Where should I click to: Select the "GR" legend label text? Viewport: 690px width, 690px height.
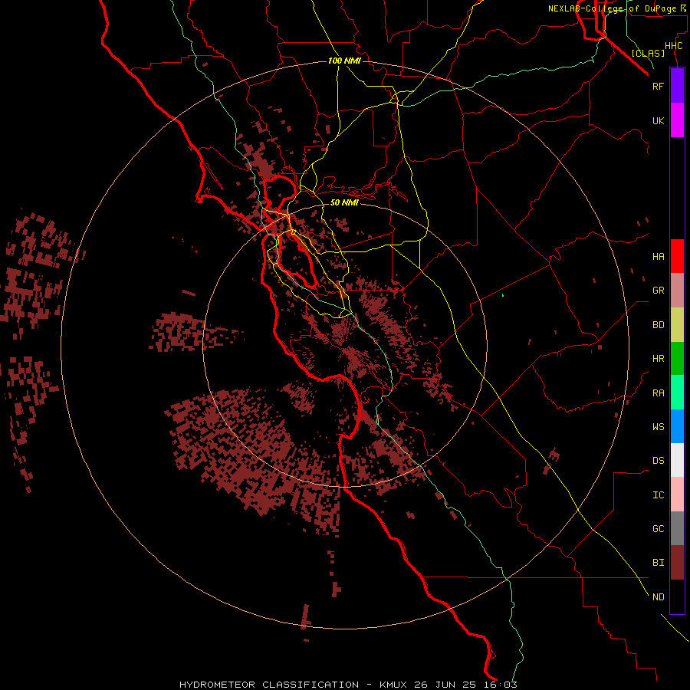click(658, 291)
